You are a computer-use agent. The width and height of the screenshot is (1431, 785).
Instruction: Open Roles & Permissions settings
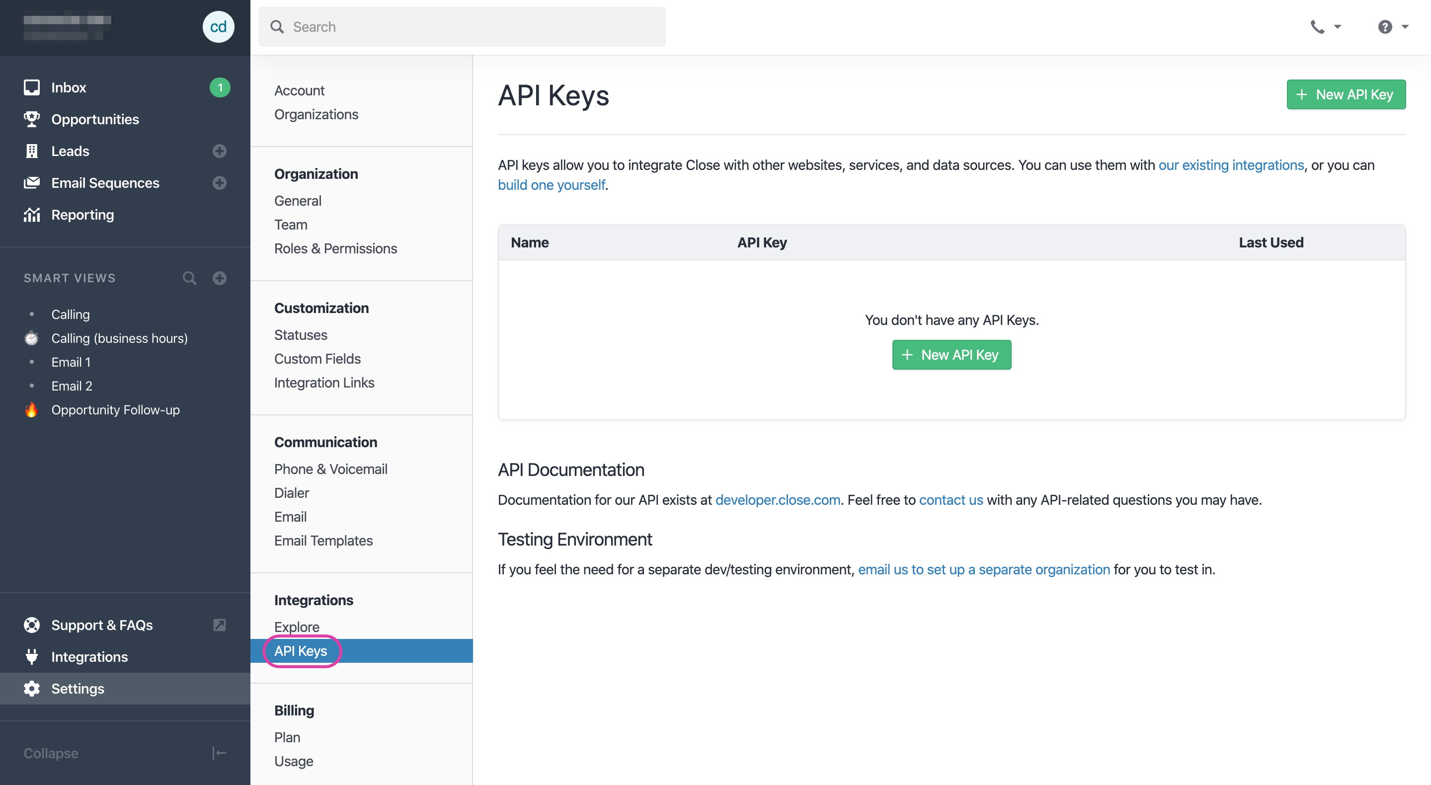[x=335, y=248]
